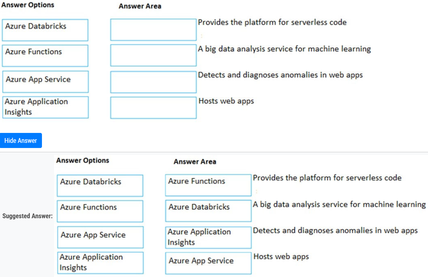Select Azure Functions in the top Answer Options

pyautogui.click(x=45, y=56)
